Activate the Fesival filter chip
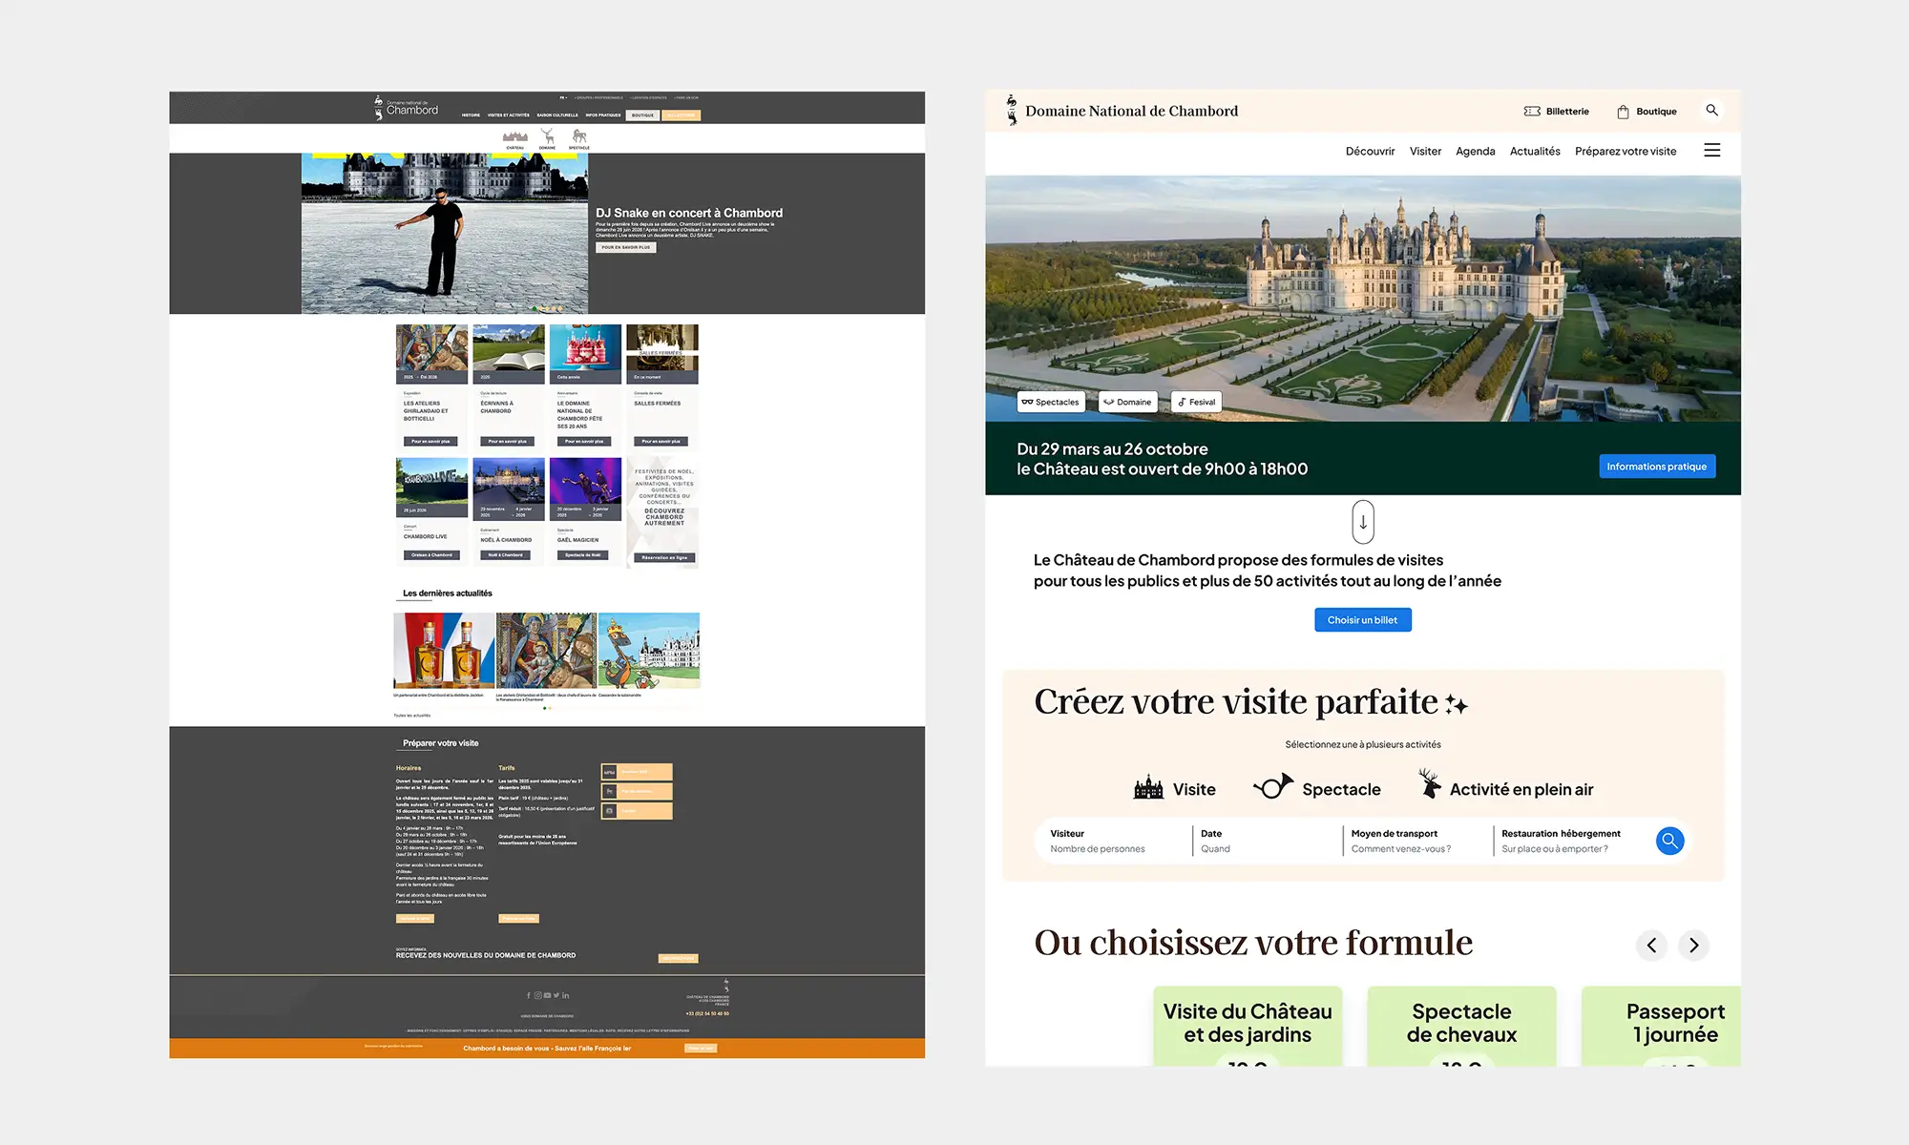The image size is (1909, 1145). coord(1196,402)
